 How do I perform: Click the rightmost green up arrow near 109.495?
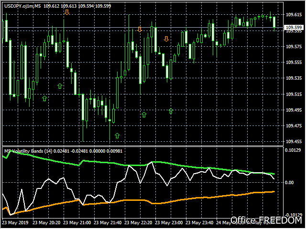pos(171,111)
